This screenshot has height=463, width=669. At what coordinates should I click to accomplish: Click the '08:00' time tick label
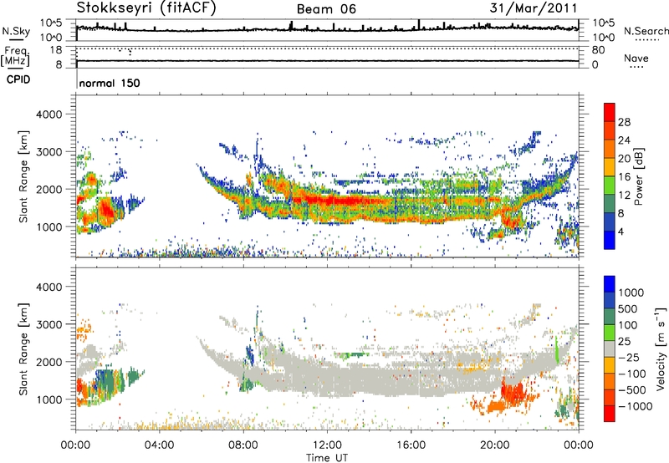(243, 445)
